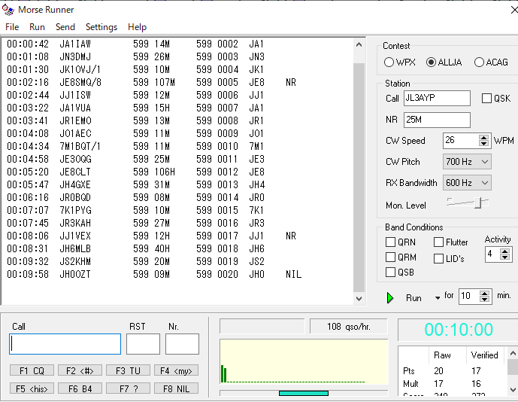Toggle the QSK checkbox
This screenshot has height=402, width=518.
point(486,99)
